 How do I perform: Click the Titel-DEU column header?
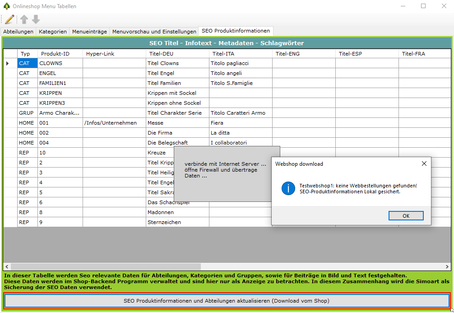coord(161,54)
